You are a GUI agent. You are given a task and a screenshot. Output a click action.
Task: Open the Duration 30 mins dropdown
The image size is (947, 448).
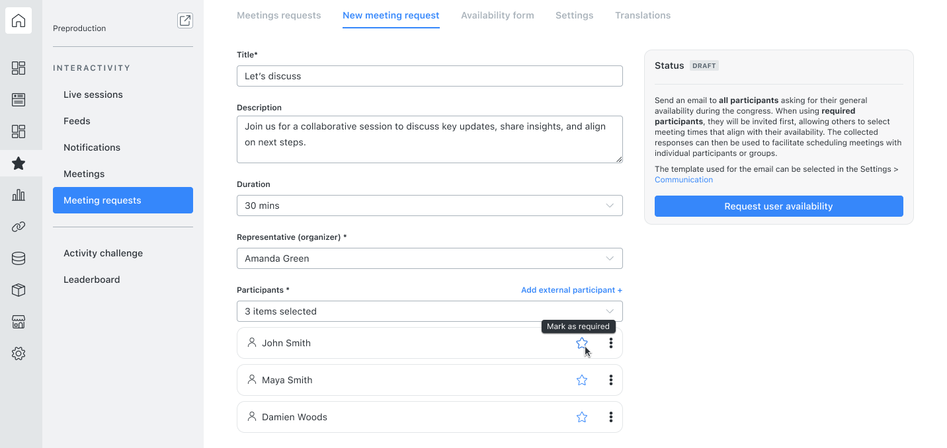430,205
